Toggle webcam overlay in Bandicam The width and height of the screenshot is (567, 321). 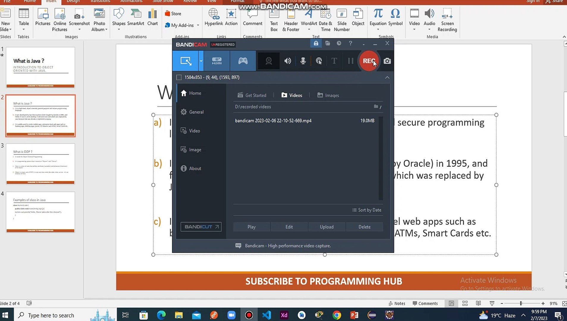[268, 61]
